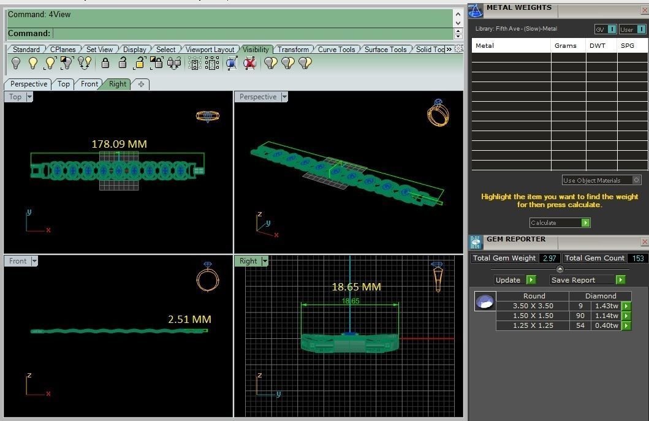Collapse Gem Reporter header with up arrow
This screenshot has width=649, height=421.
coord(560,269)
